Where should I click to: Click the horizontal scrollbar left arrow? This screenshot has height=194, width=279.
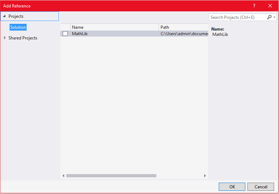pos(63,176)
